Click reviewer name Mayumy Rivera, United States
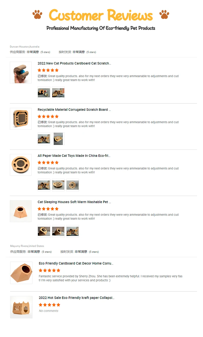The image size is (203, 337). [x=27, y=246]
